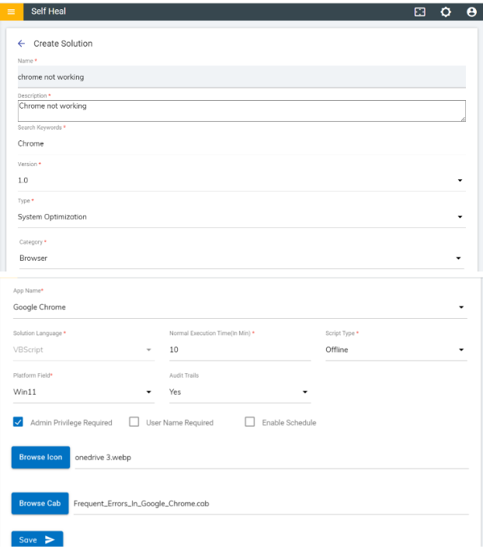Open the user account profile icon

coord(471,12)
